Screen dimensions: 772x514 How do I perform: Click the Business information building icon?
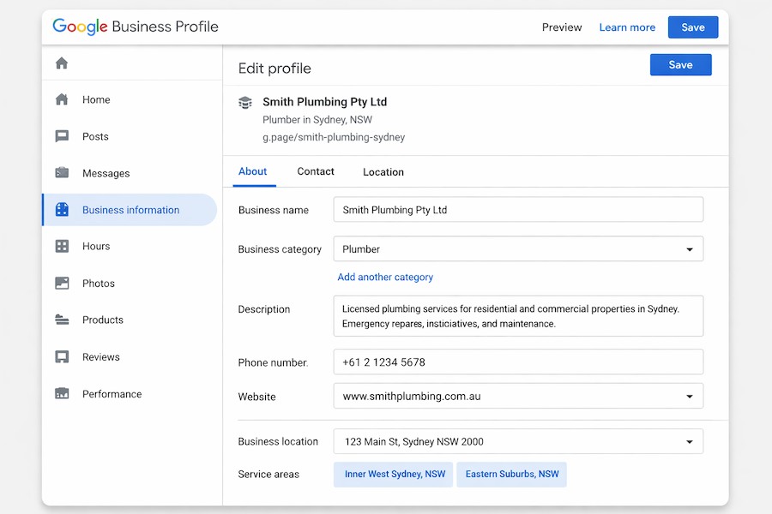tap(62, 210)
